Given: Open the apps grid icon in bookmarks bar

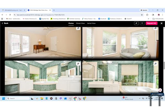Looking at the screenshot, I should pos(2,19).
